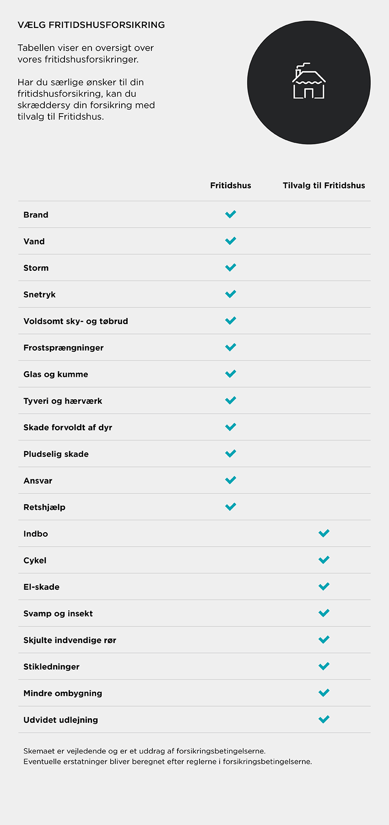
Task: Click the Indbo add-on checkmark
Action: [324, 533]
